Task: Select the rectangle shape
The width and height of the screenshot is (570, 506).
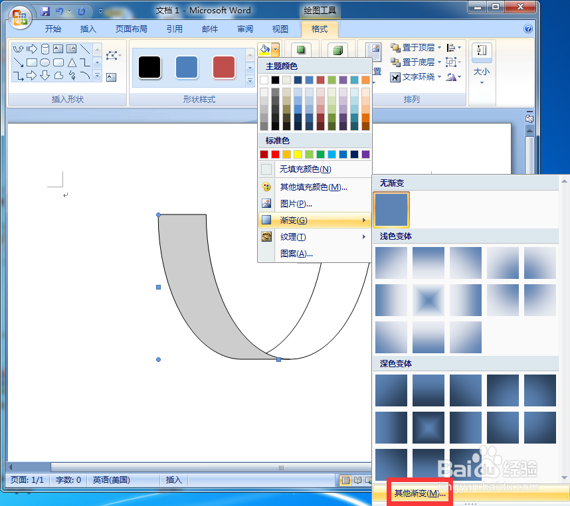Action: point(32,62)
